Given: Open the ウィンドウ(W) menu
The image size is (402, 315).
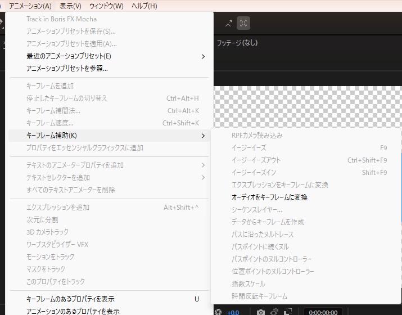Looking at the screenshot, I should [106, 6].
